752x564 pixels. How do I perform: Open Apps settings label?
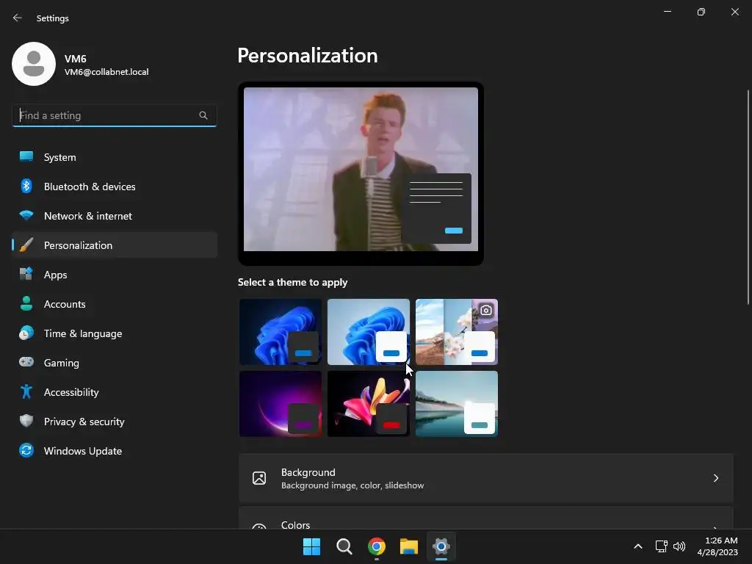click(x=56, y=275)
